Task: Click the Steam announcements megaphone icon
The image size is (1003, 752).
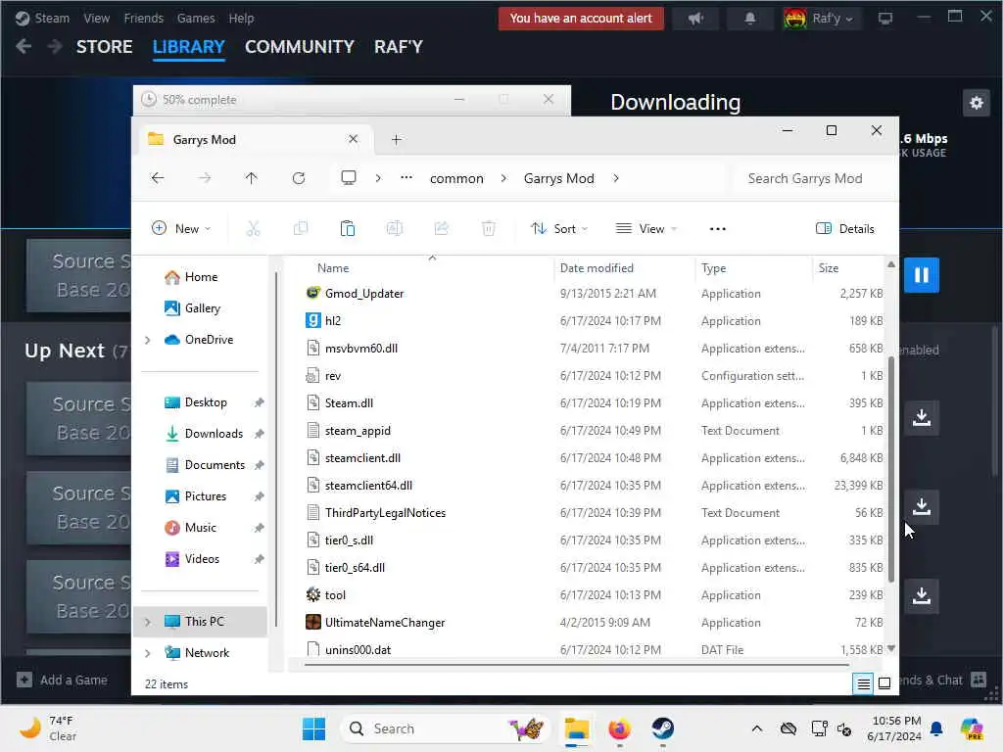Action: tap(696, 19)
